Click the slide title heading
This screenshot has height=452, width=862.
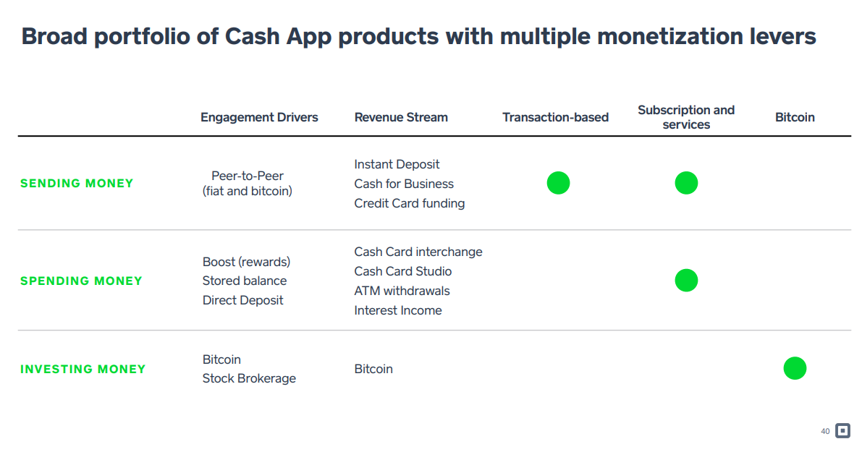(x=418, y=37)
